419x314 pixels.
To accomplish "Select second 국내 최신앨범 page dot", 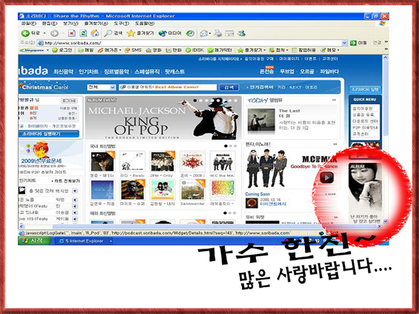I will point(230,146).
